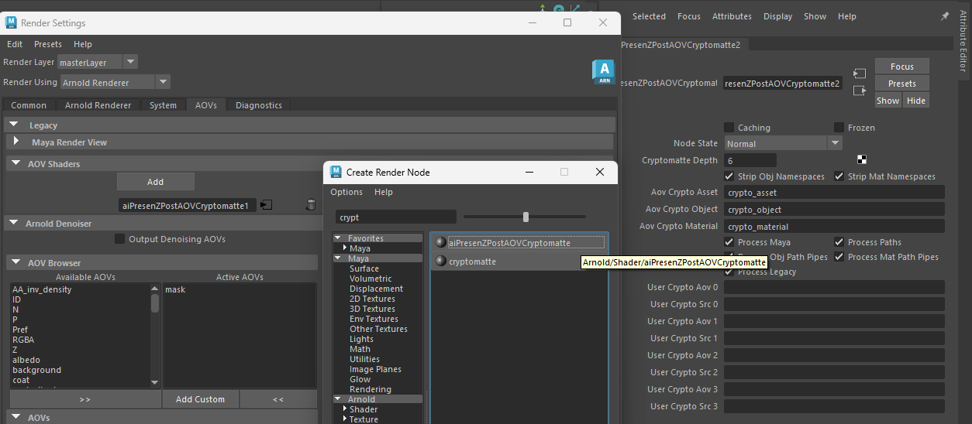
Task: Expand the Texture entry under Arnold
Action: click(x=345, y=419)
